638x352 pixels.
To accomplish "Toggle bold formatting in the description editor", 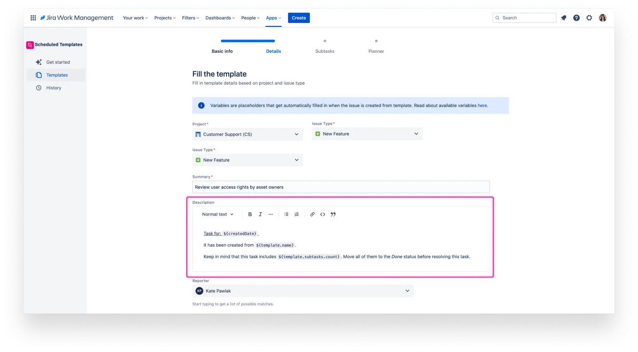I will coord(250,214).
